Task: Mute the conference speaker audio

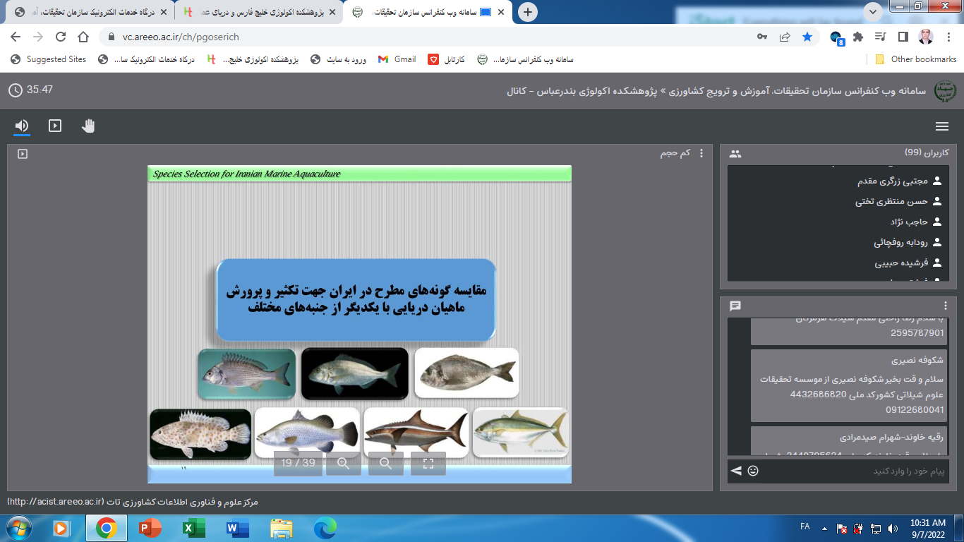Action: (x=22, y=126)
